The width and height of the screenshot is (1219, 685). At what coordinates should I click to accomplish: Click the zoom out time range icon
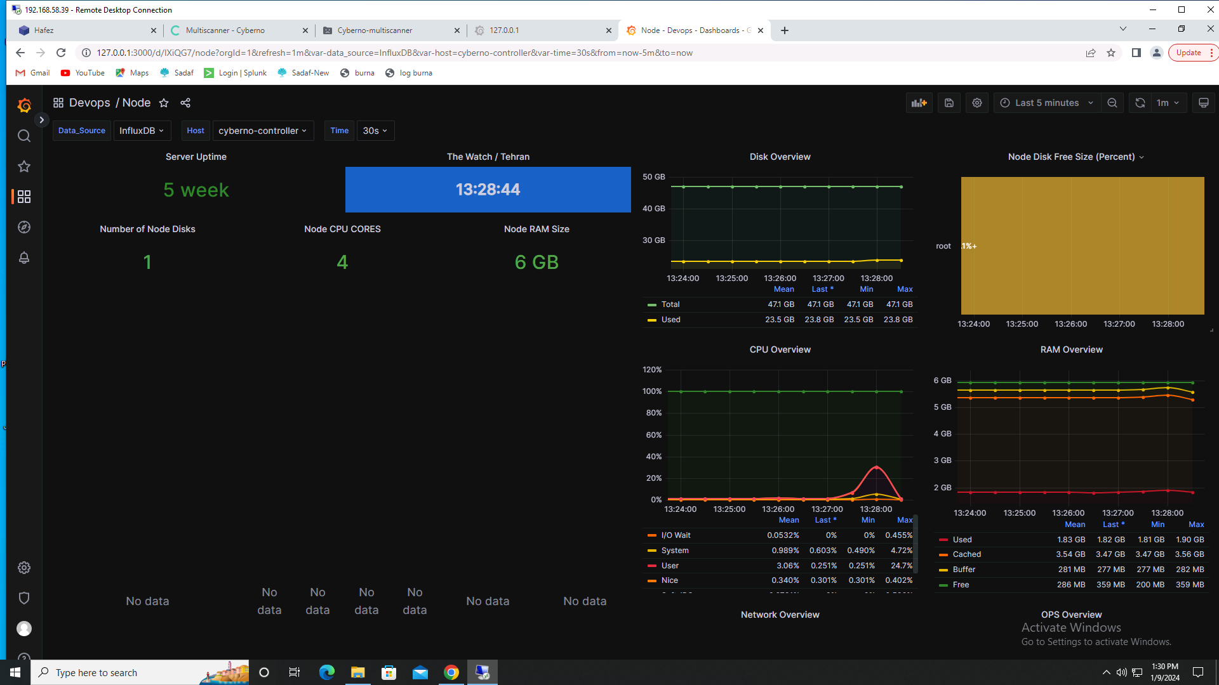[1112, 103]
